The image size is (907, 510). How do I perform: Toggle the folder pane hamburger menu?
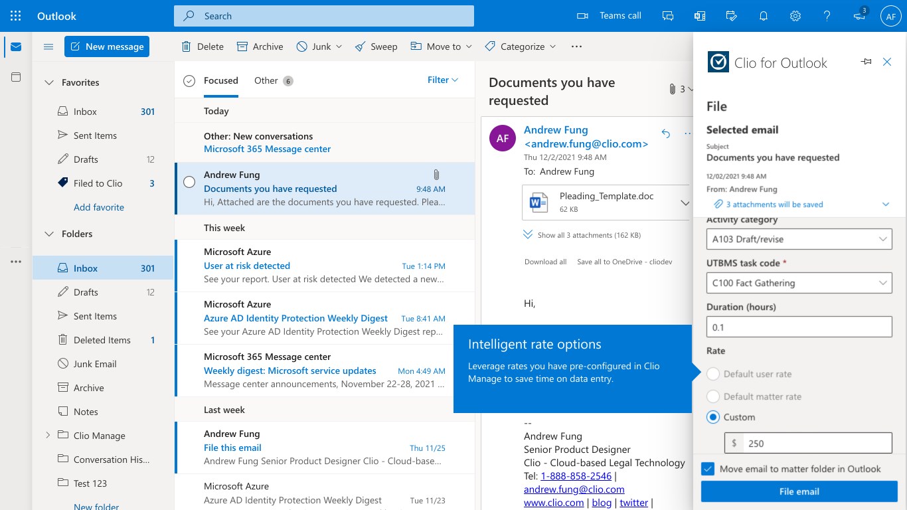(48, 46)
